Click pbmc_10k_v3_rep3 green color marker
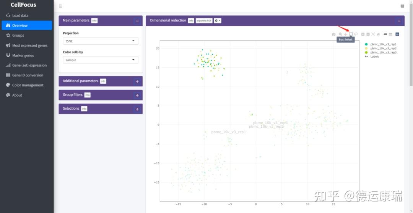Viewport: 413px width, 213px height. coord(366,52)
